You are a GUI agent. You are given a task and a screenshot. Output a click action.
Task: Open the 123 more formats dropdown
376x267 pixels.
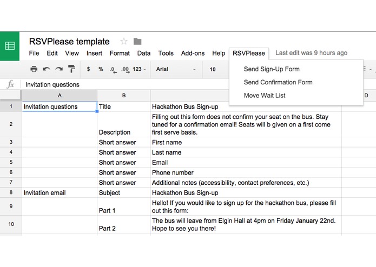(139, 69)
